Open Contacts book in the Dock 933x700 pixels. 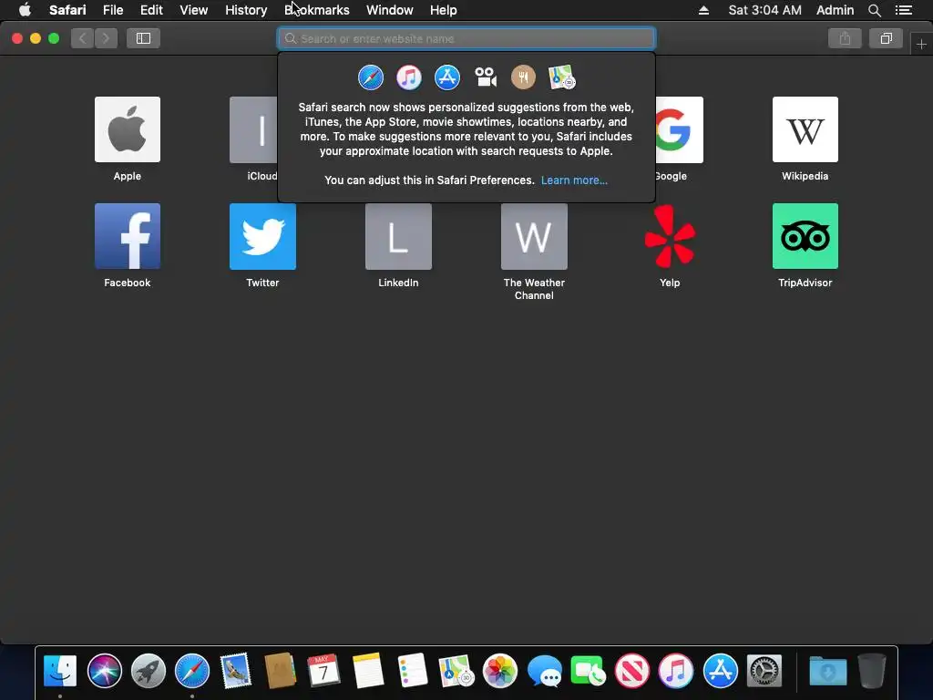click(x=281, y=671)
